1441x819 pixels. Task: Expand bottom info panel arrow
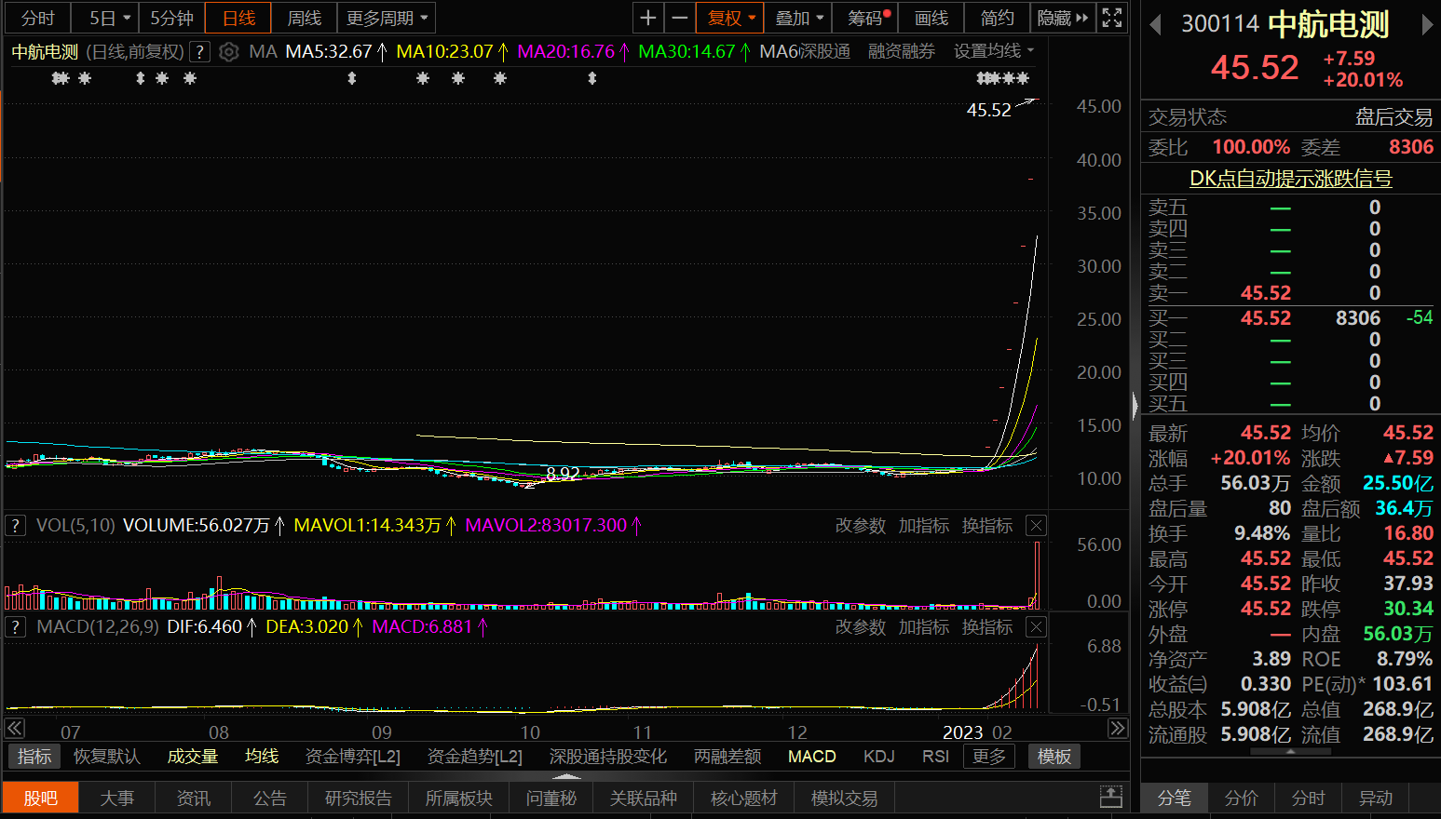[566, 776]
